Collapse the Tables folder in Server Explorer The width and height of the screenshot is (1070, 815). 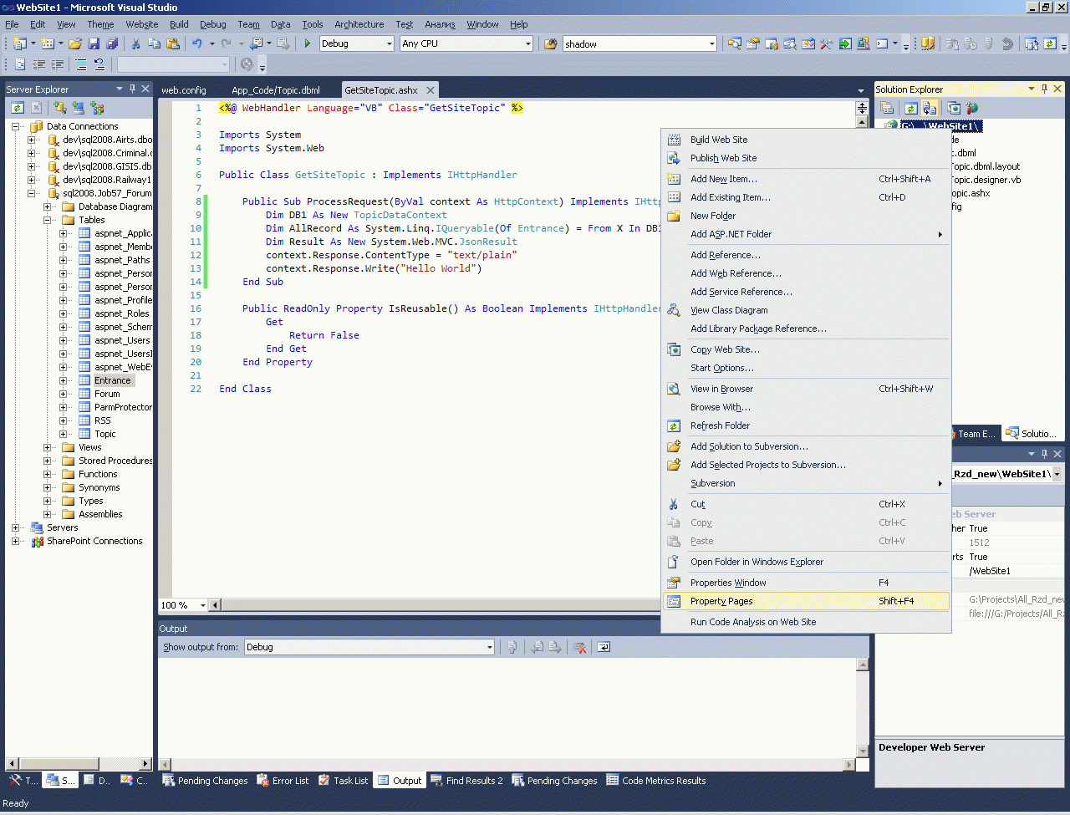click(48, 220)
